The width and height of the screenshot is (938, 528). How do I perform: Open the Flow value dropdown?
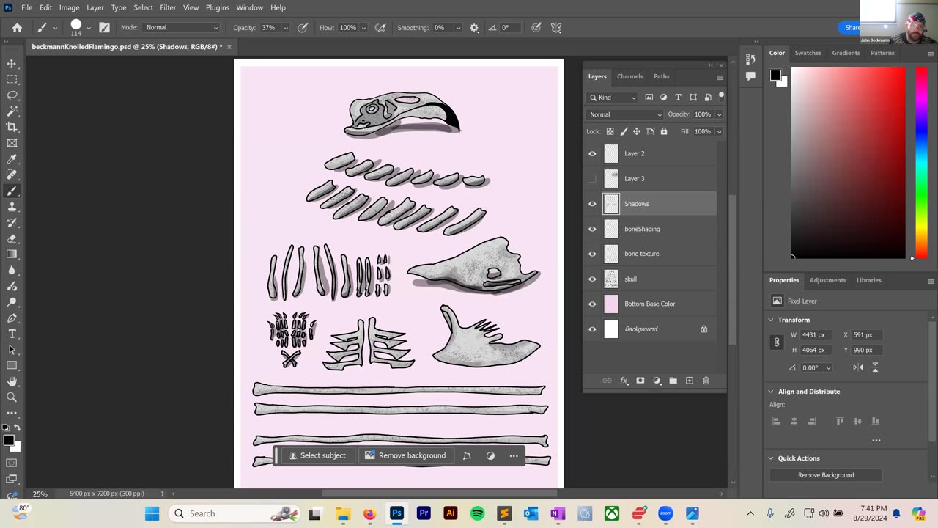click(363, 28)
